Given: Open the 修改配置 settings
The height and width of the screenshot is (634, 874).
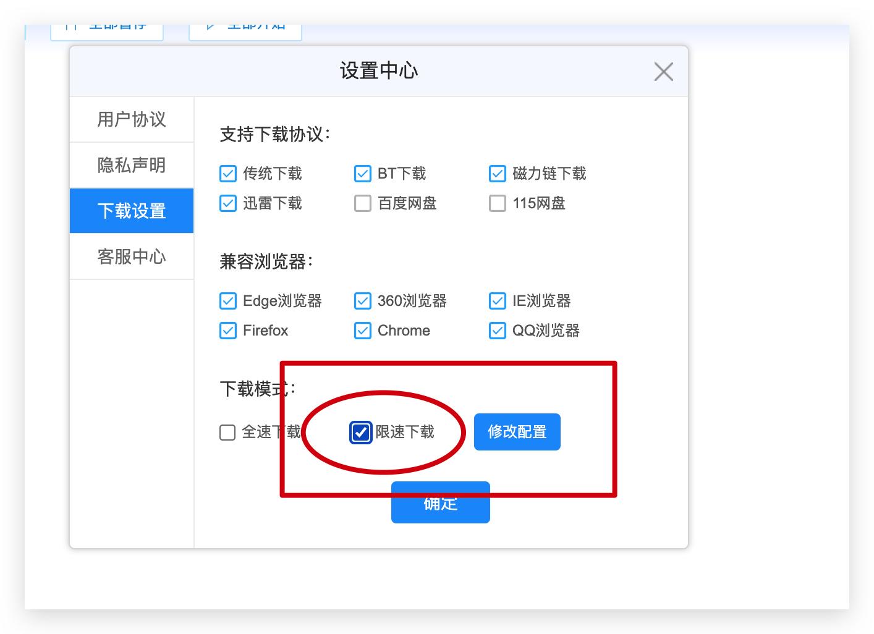Looking at the screenshot, I should click(517, 432).
